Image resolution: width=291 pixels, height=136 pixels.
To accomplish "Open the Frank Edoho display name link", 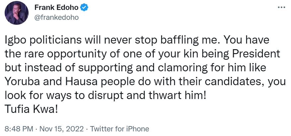I will click(x=60, y=8).
